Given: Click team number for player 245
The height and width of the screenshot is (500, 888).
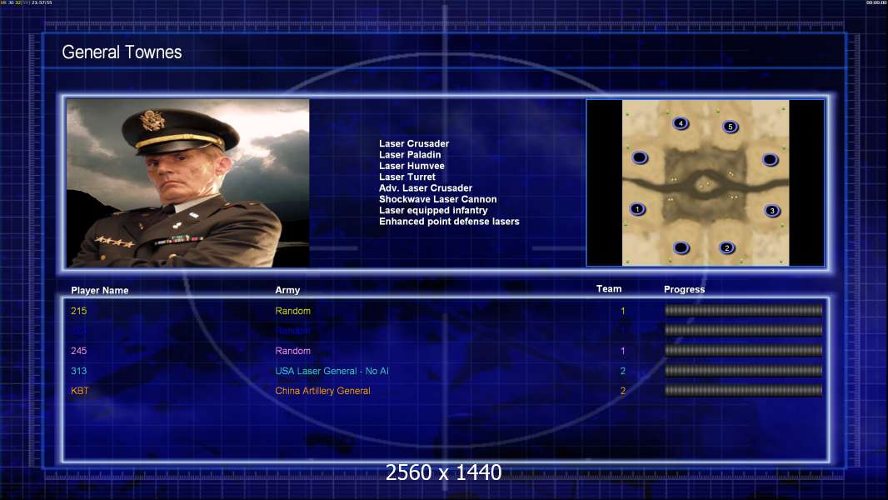Looking at the screenshot, I should [623, 351].
